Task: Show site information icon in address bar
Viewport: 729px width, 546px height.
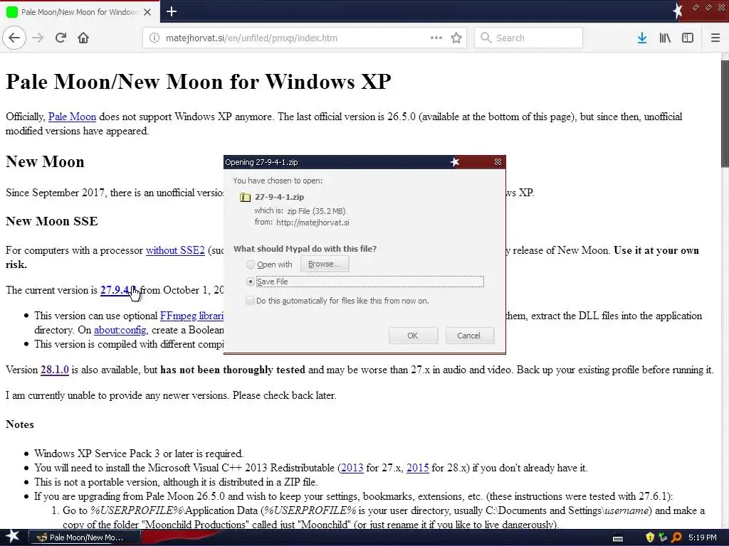Action: (154, 38)
